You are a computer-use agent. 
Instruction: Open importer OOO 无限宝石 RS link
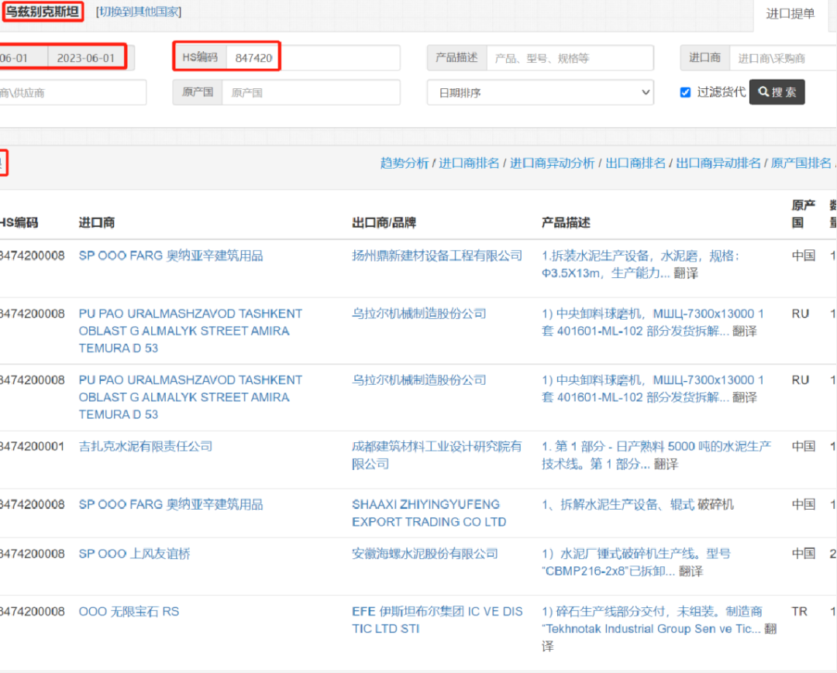129,612
